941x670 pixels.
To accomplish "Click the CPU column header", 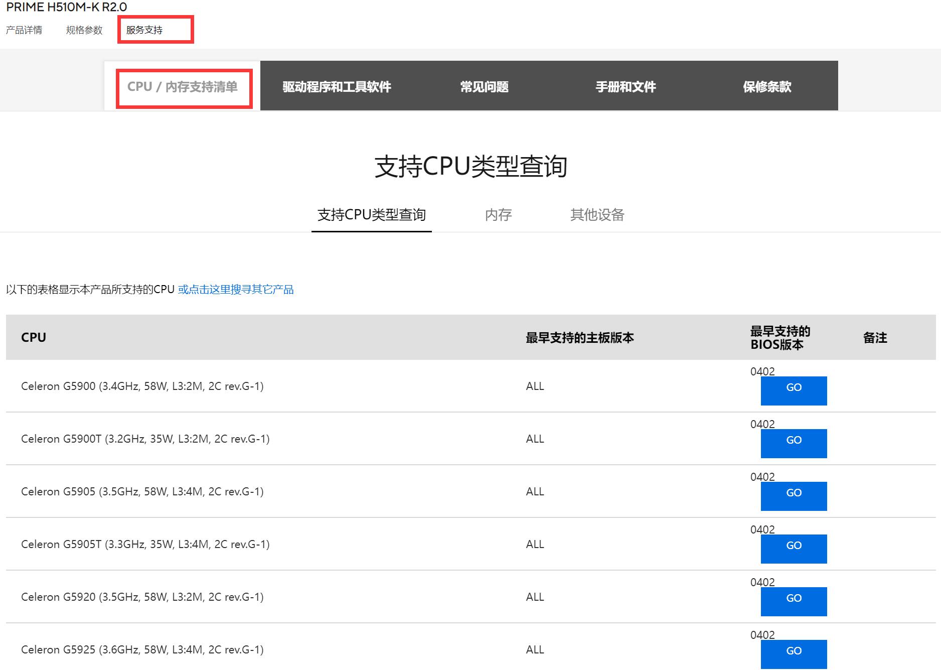I will point(33,337).
